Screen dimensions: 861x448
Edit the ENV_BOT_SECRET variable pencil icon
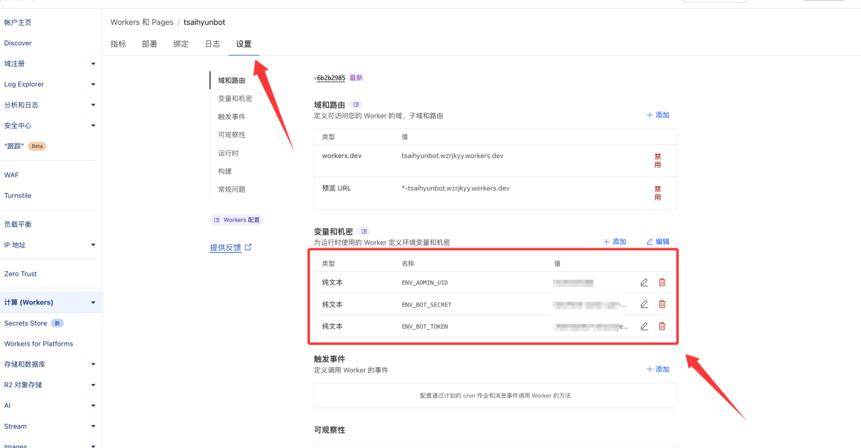644,305
